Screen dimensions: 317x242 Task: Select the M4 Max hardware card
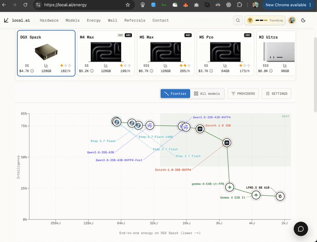[106, 53]
